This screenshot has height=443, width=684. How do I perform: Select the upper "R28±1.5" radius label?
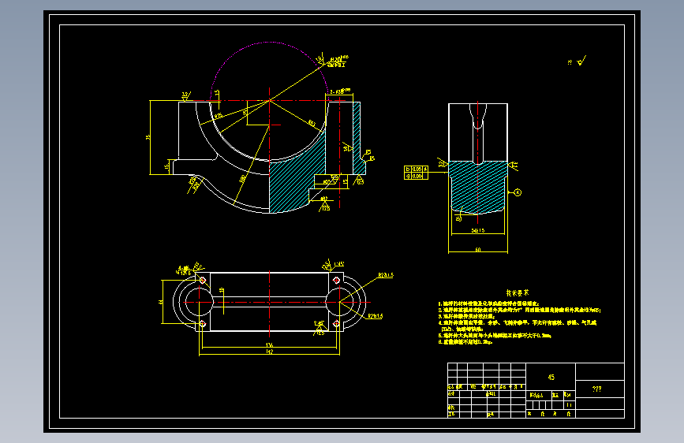pos(386,275)
